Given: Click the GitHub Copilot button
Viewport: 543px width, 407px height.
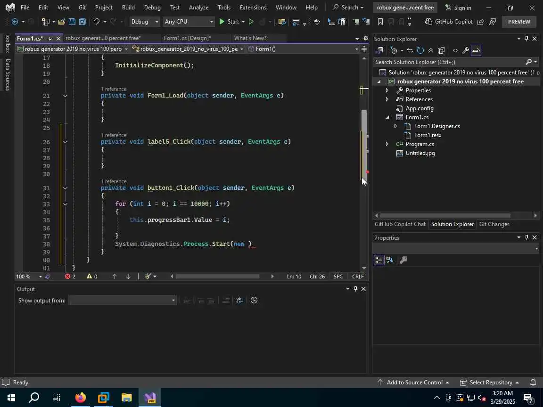Looking at the screenshot, I should click(448, 22).
